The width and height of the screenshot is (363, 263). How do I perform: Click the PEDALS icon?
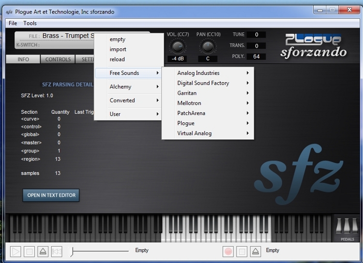pos(347,229)
